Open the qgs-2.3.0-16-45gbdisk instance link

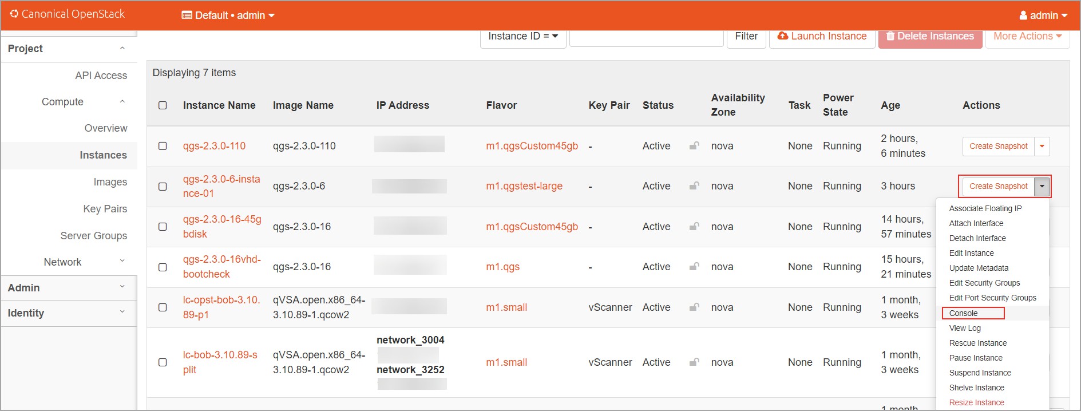(x=222, y=227)
